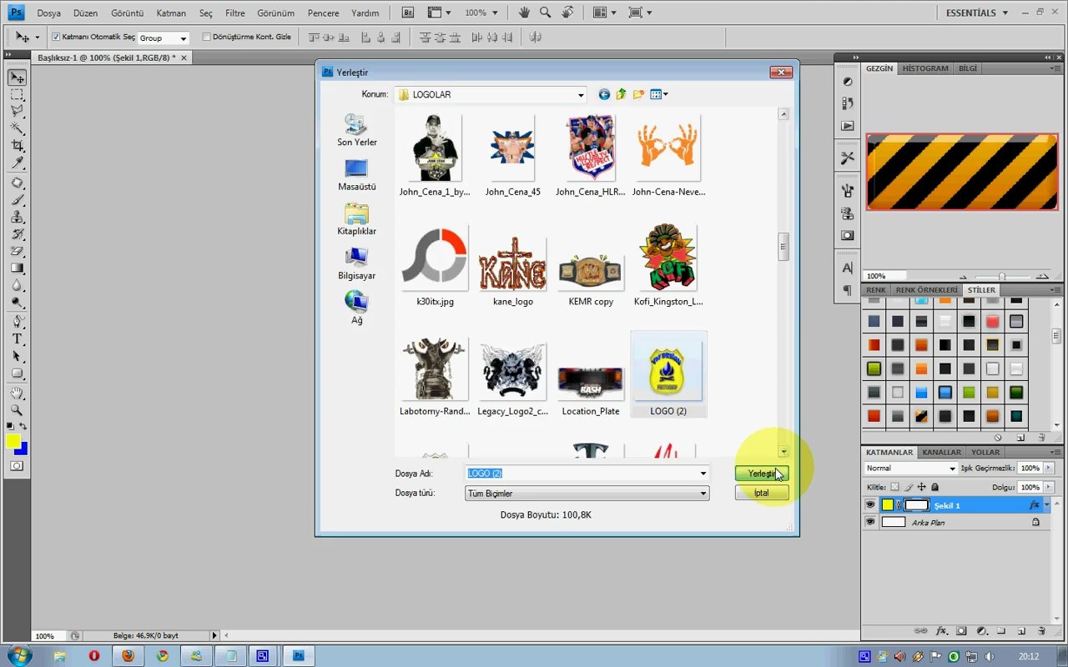Click the delete layer trash icon

point(1041,631)
